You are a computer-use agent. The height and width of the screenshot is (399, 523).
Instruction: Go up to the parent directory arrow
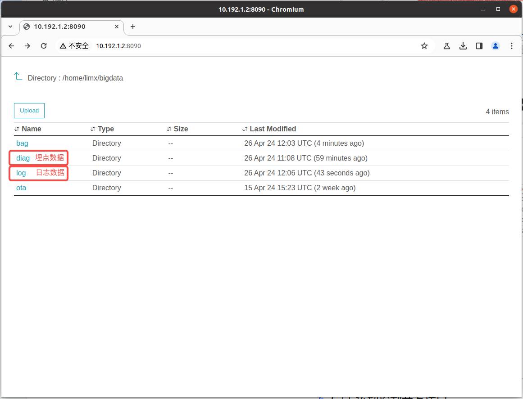[18, 76]
